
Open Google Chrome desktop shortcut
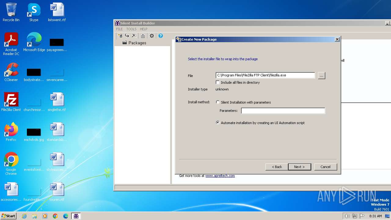tap(11, 164)
